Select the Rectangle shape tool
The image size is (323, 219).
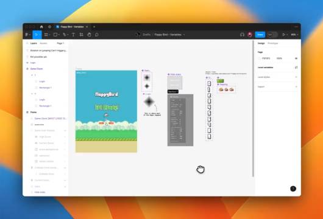[55, 35]
